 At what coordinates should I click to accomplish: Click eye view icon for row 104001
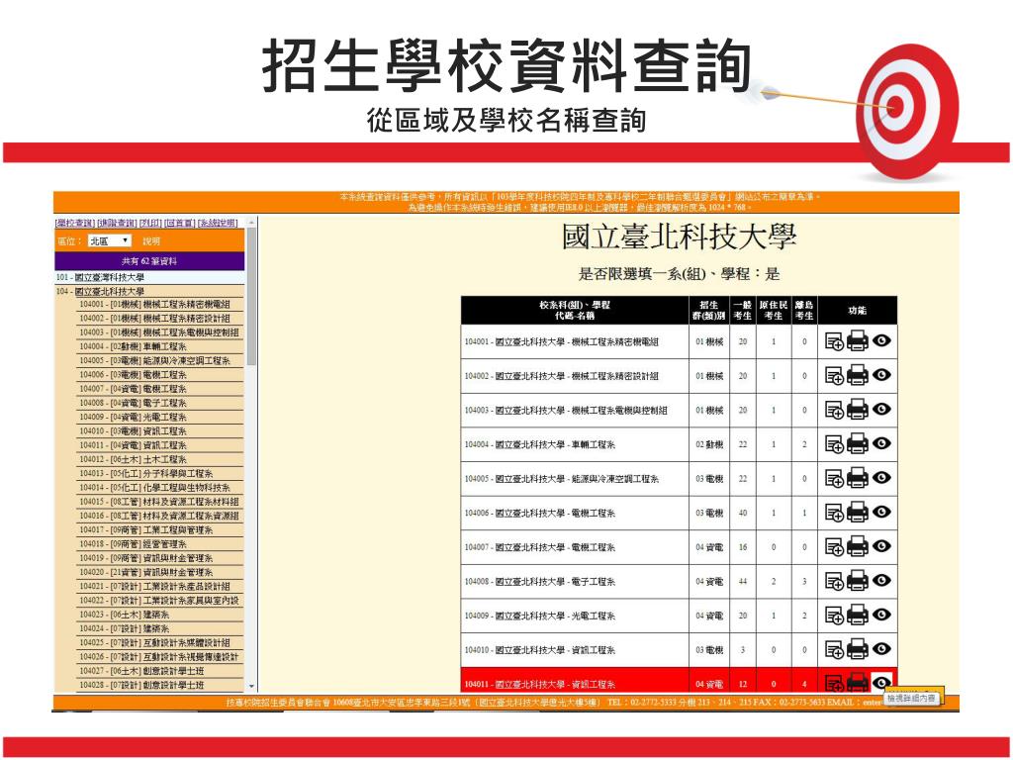(x=881, y=340)
